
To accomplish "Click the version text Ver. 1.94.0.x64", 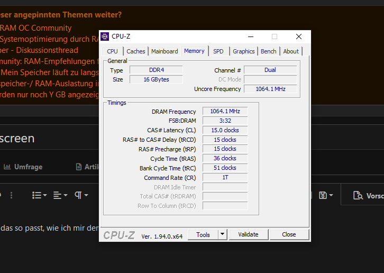I will pyautogui.click(x=162, y=236).
